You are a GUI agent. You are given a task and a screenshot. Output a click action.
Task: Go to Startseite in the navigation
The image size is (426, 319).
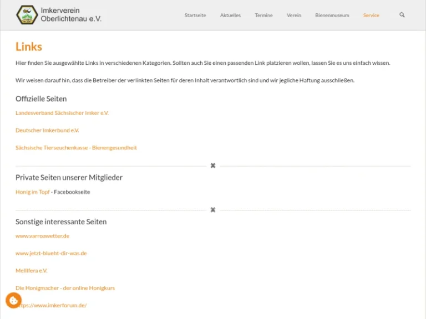point(195,16)
